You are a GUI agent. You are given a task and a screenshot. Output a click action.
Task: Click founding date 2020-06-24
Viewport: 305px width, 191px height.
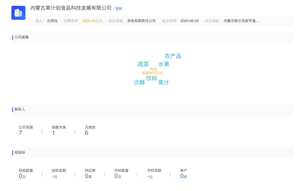(x=189, y=21)
